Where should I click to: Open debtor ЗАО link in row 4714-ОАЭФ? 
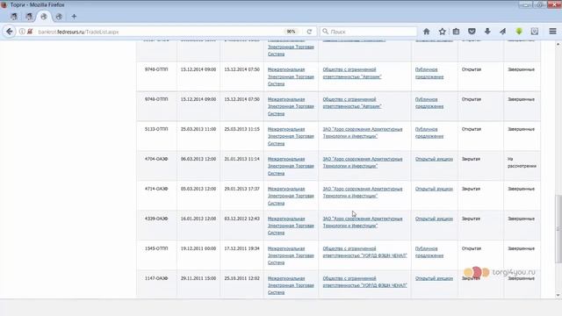point(363,192)
